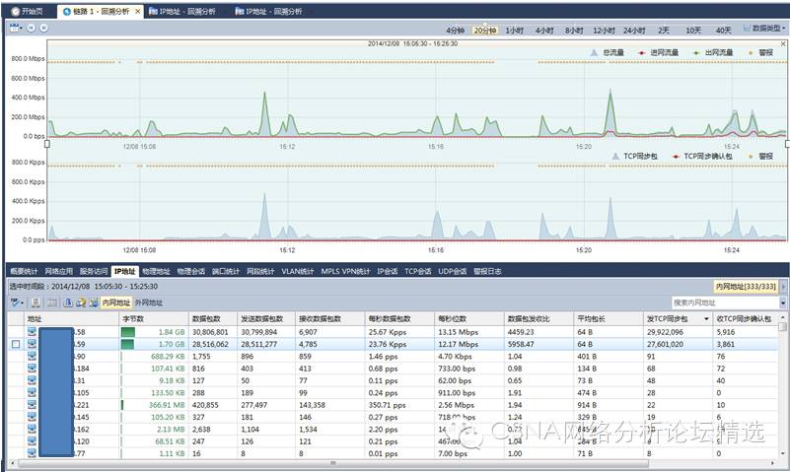Open the filter icon in table toolbar

click(16, 303)
